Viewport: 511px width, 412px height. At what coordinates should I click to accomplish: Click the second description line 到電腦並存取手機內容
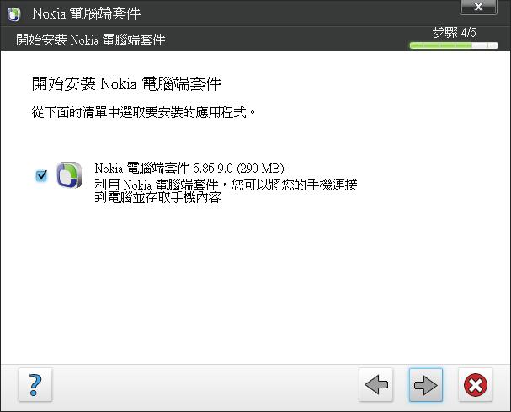point(157,197)
